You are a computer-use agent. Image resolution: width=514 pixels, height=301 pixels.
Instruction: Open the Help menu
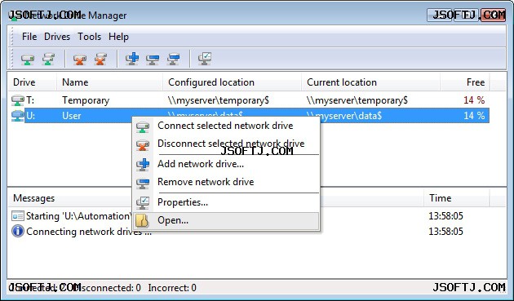[x=118, y=37]
